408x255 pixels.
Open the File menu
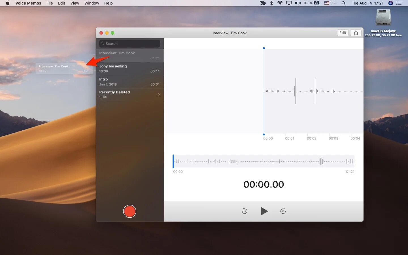click(50, 3)
